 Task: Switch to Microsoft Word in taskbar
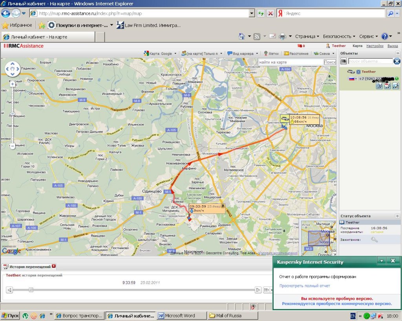182,316
